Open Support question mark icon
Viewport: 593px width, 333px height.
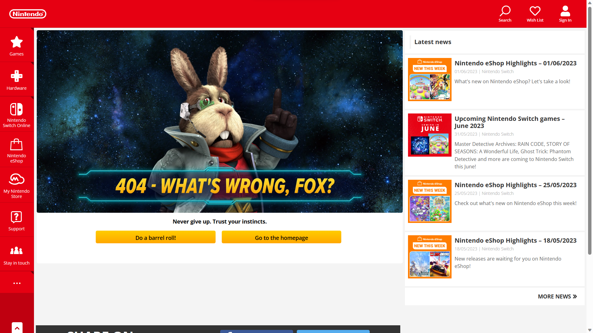pos(17,217)
